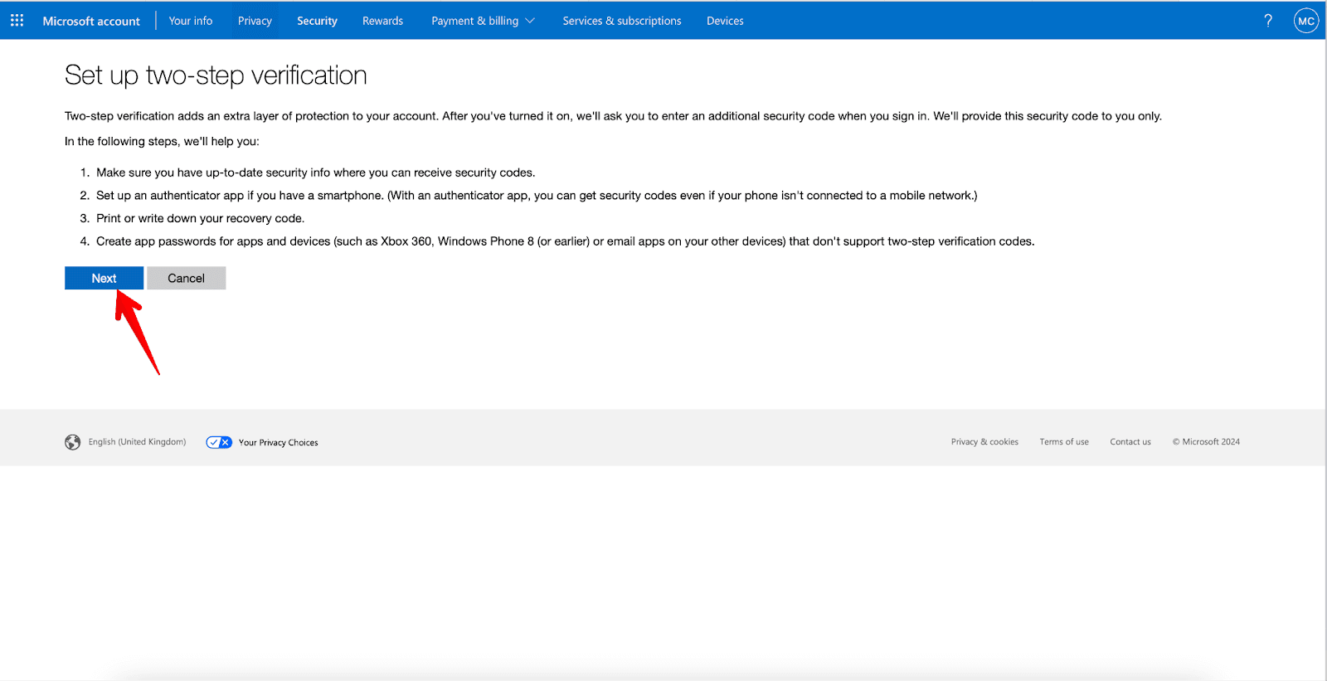Open Services & subscriptions page
The height and width of the screenshot is (681, 1327).
tap(621, 21)
